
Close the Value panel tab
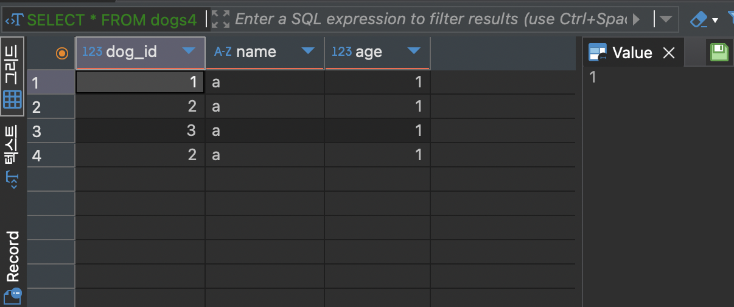[x=669, y=53]
